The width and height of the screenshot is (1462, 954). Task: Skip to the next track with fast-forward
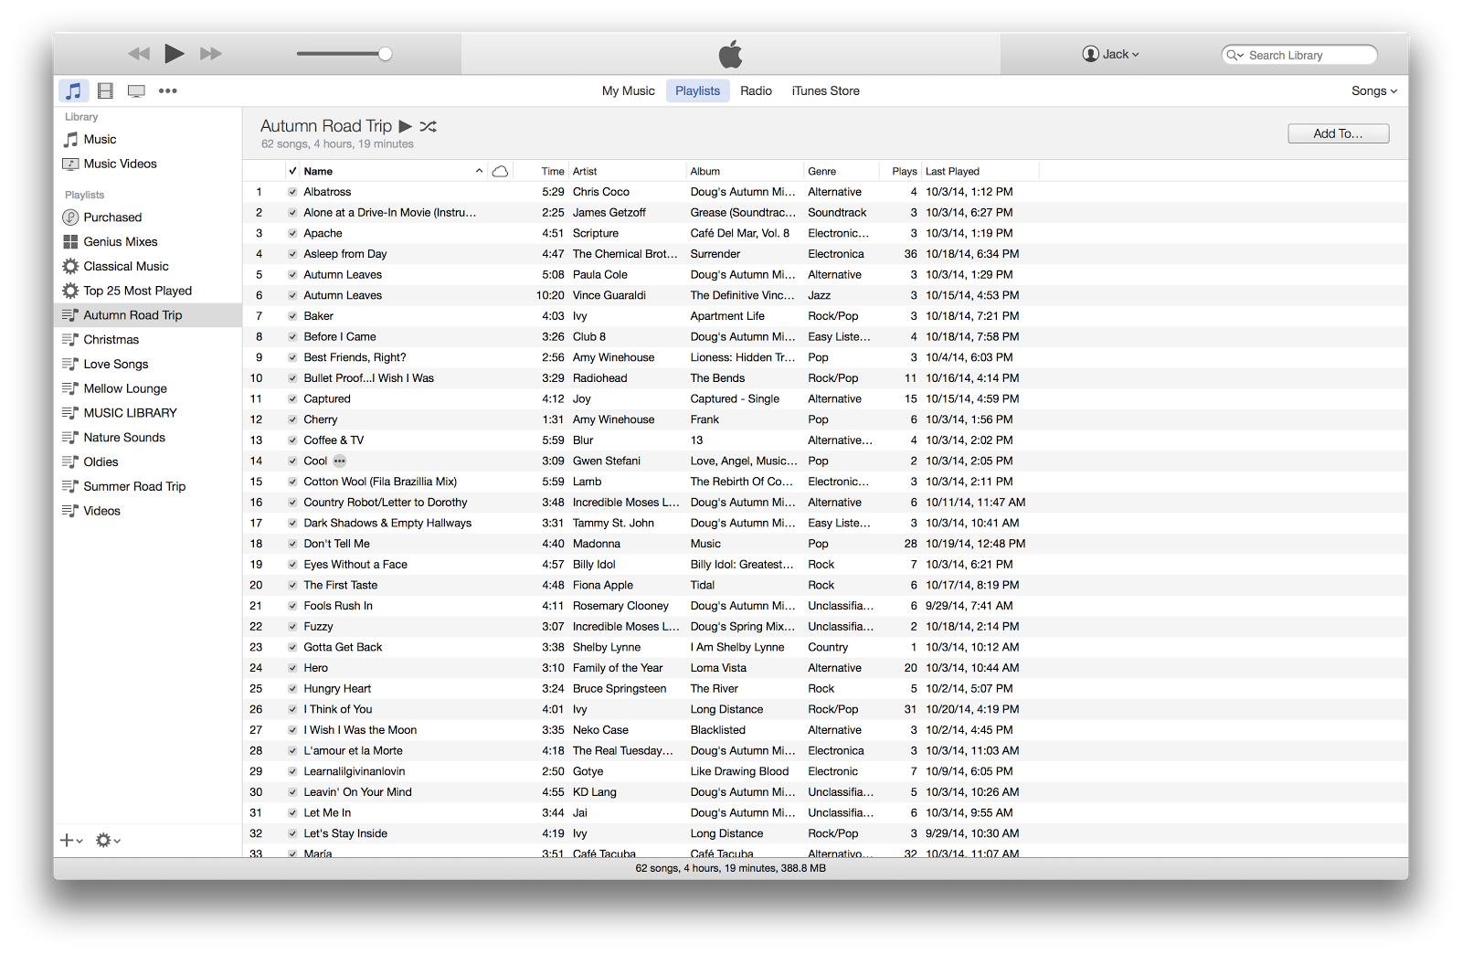211,54
